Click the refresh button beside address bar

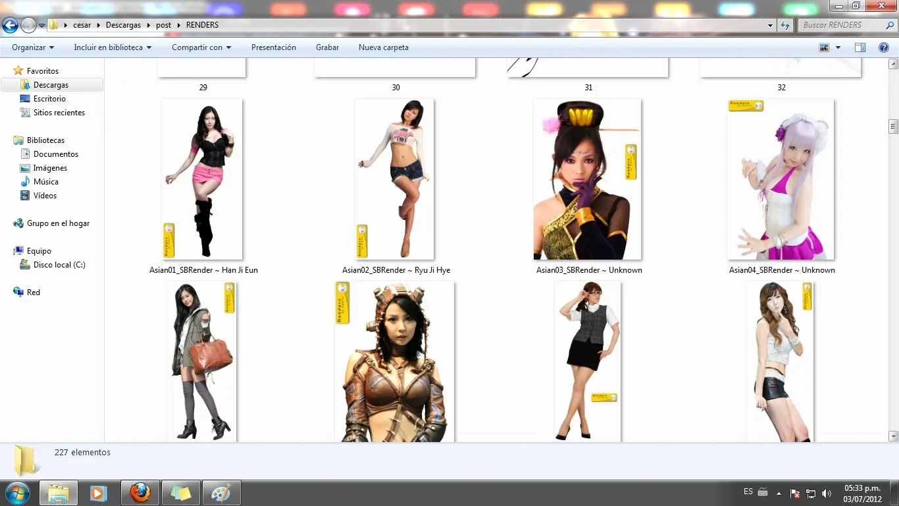click(785, 25)
